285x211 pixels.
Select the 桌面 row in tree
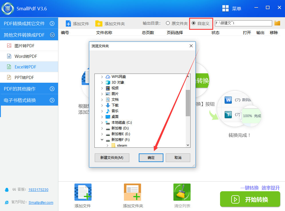115,117
